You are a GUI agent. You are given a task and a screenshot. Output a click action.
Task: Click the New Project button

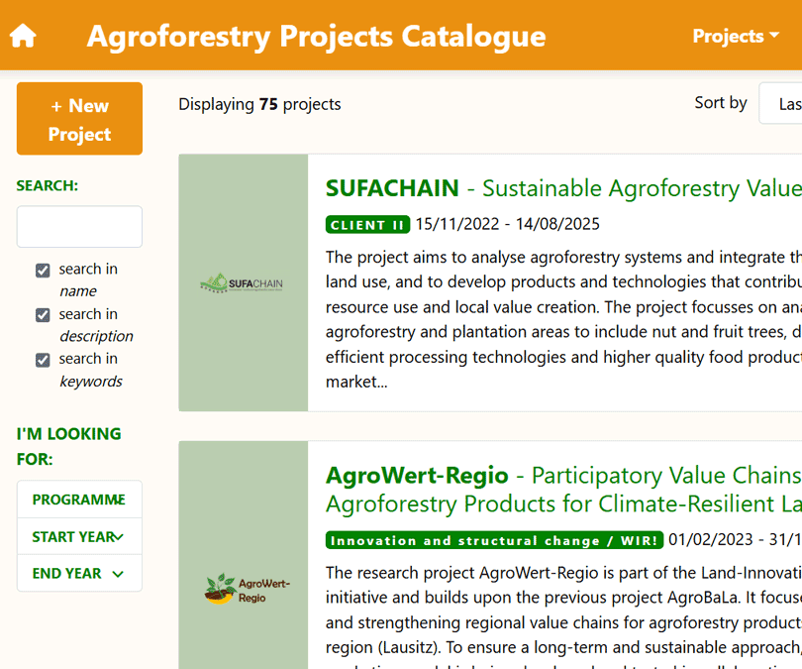click(x=79, y=119)
